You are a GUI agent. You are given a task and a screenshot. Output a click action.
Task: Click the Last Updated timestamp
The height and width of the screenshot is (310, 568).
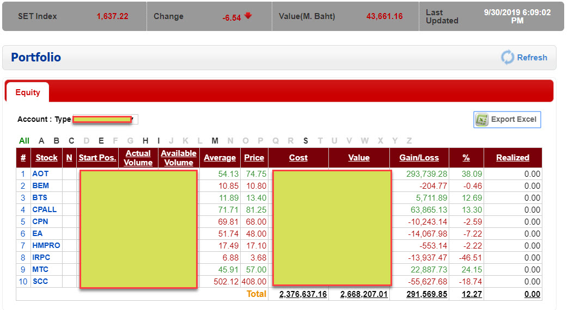[x=517, y=16]
